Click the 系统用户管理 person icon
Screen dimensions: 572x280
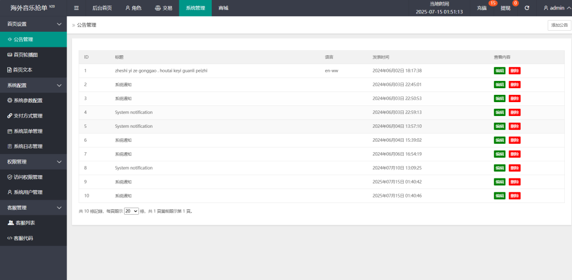pyautogui.click(x=9, y=192)
